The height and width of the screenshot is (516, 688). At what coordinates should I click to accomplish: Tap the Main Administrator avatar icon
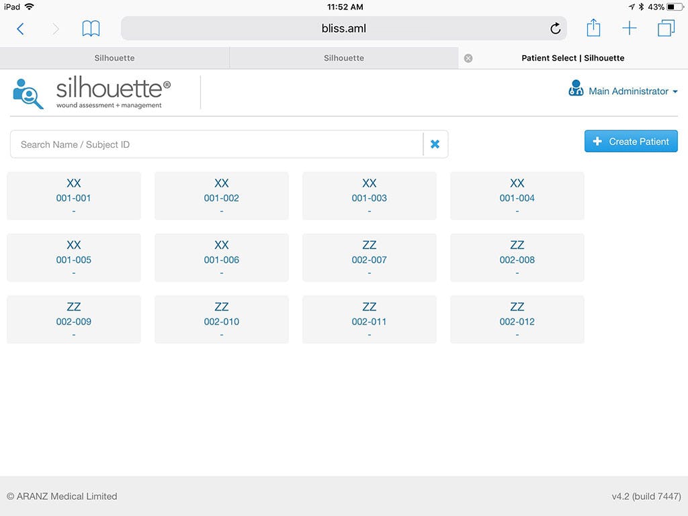[576, 90]
